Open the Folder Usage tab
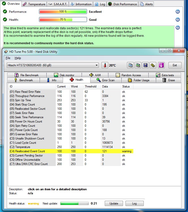 [139, 80]
